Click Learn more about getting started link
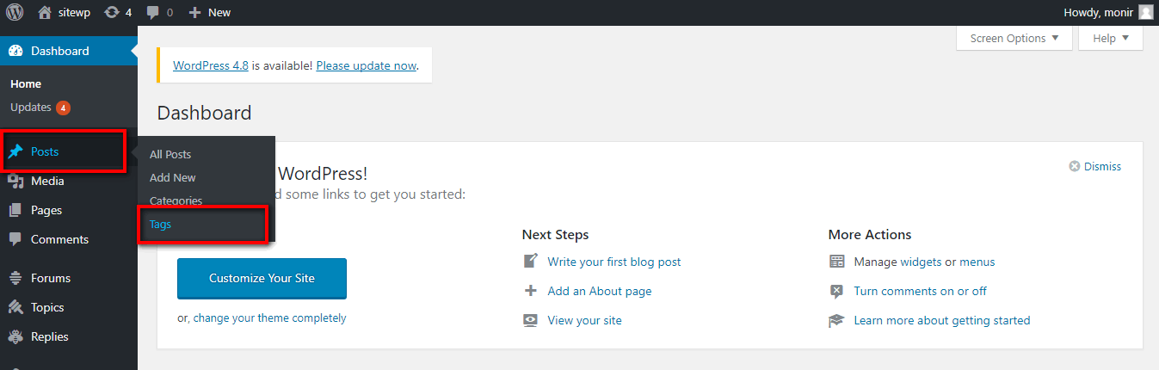This screenshot has height=370, width=1159. pyautogui.click(x=942, y=320)
